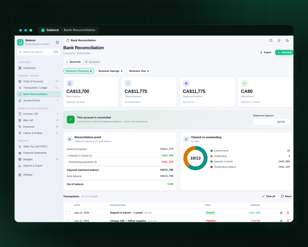The height and width of the screenshot is (247, 308).
Task: Open Dashboard from the sidebar
Action: (x=39, y=68)
